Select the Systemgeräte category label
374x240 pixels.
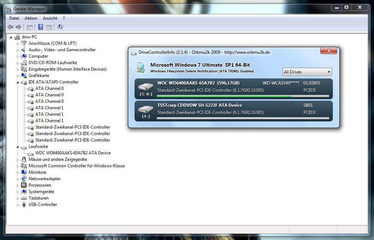point(41,192)
